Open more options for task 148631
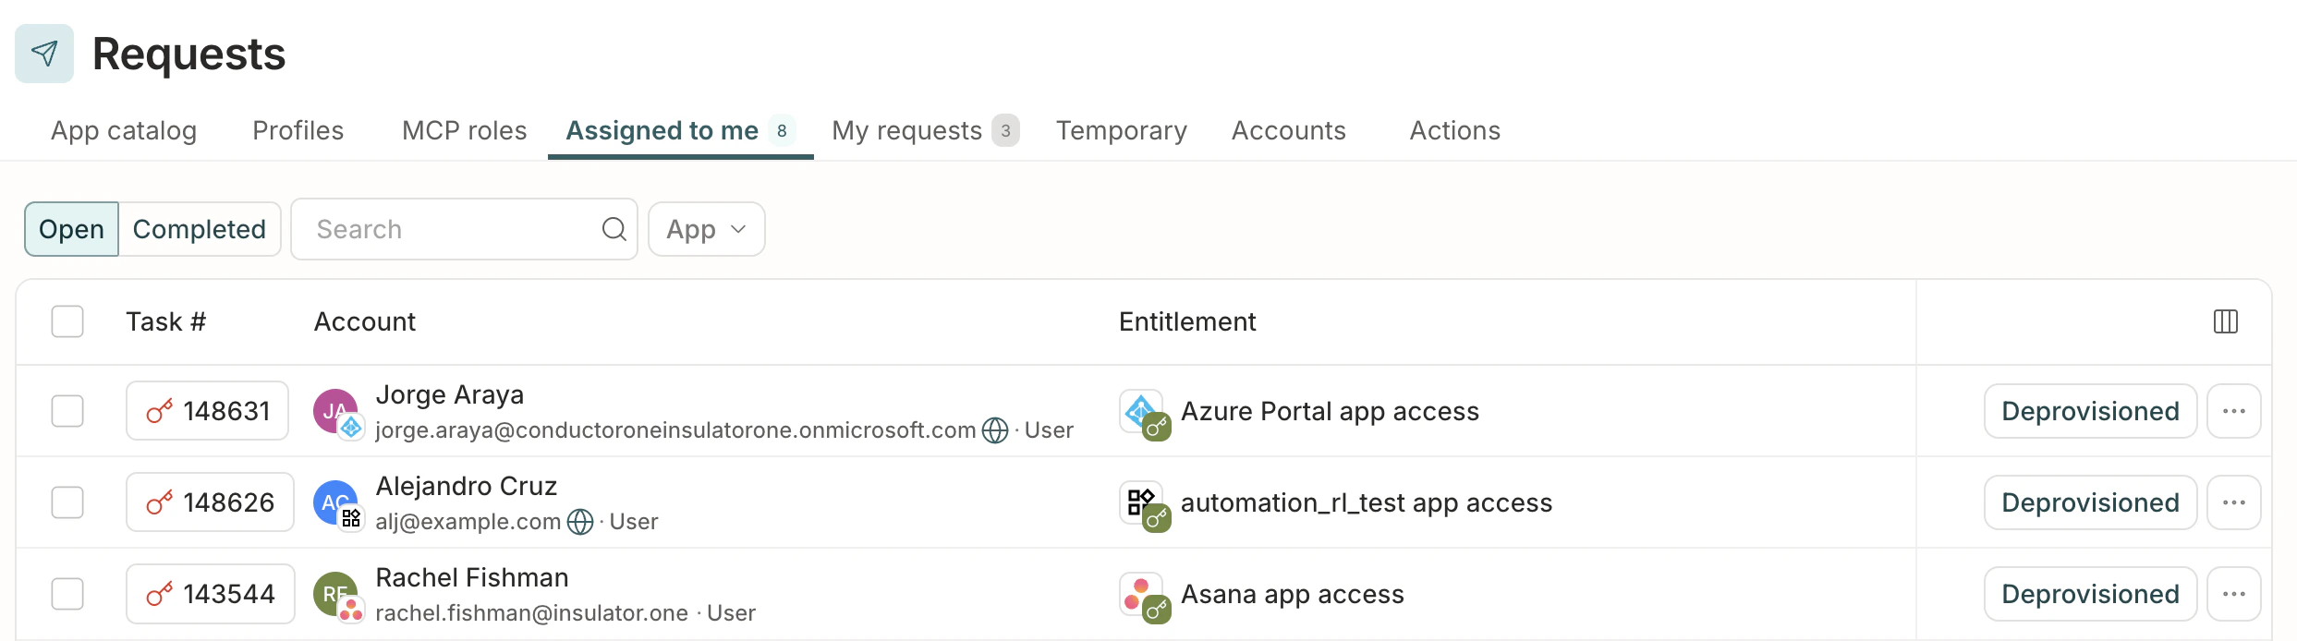The width and height of the screenshot is (2297, 641). coord(2234,411)
